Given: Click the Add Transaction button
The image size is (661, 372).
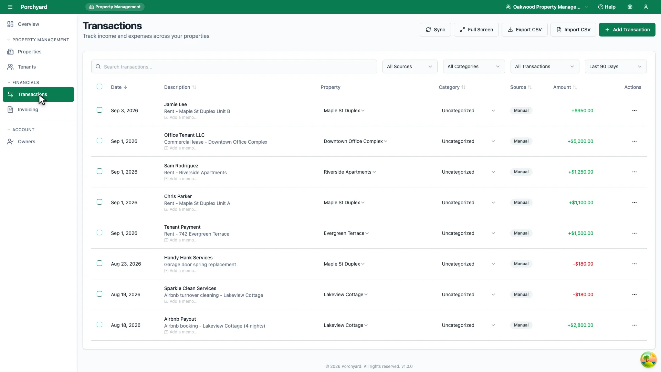Looking at the screenshot, I should 627,30.
